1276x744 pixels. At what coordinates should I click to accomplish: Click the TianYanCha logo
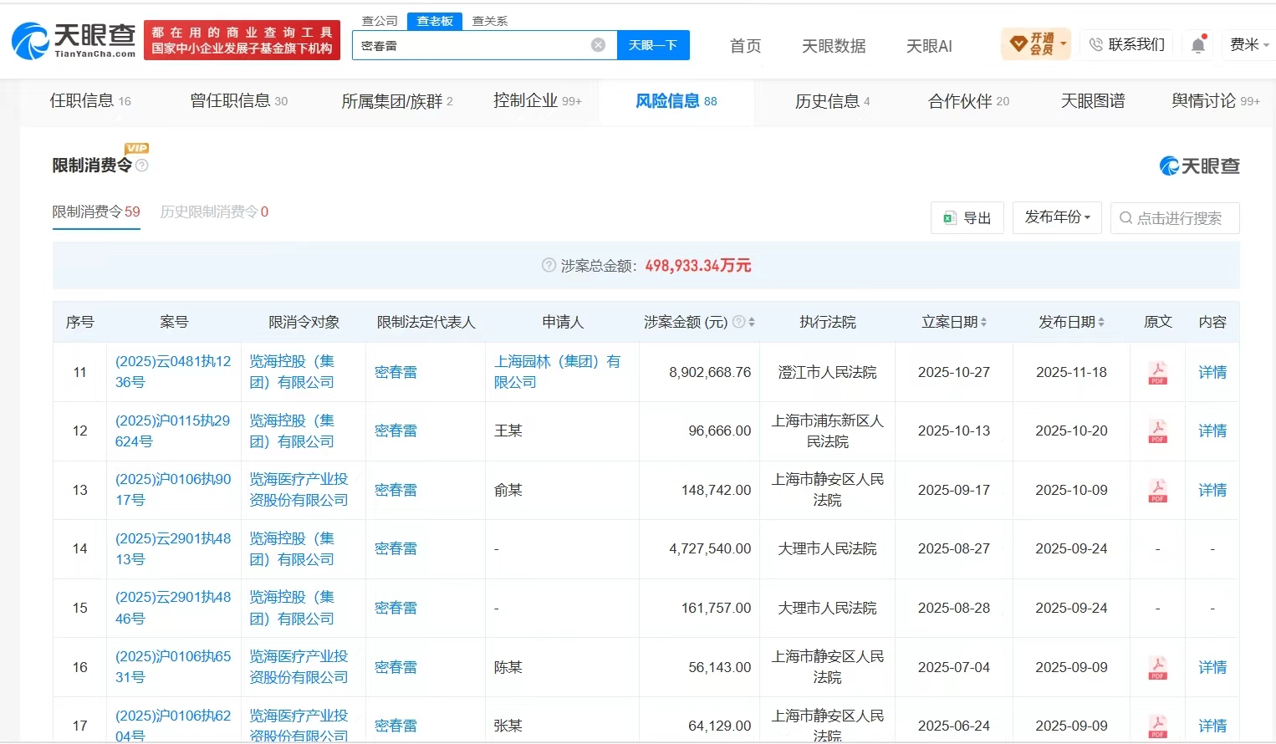pos(74,40)
